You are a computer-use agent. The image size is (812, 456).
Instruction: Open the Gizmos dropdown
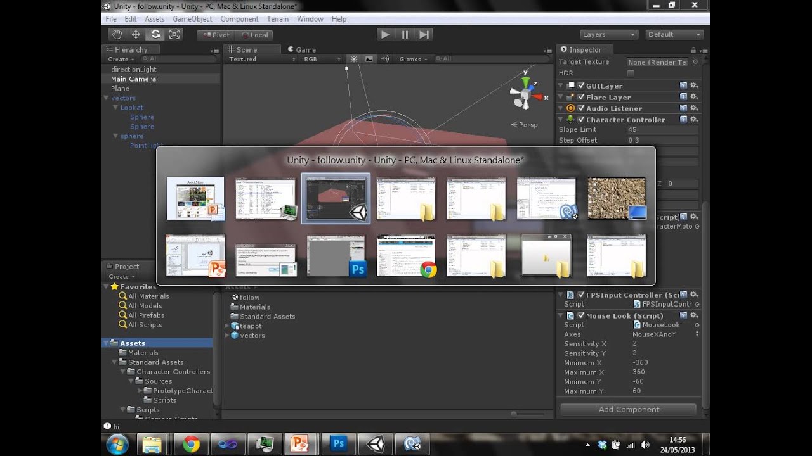point(412,59)
